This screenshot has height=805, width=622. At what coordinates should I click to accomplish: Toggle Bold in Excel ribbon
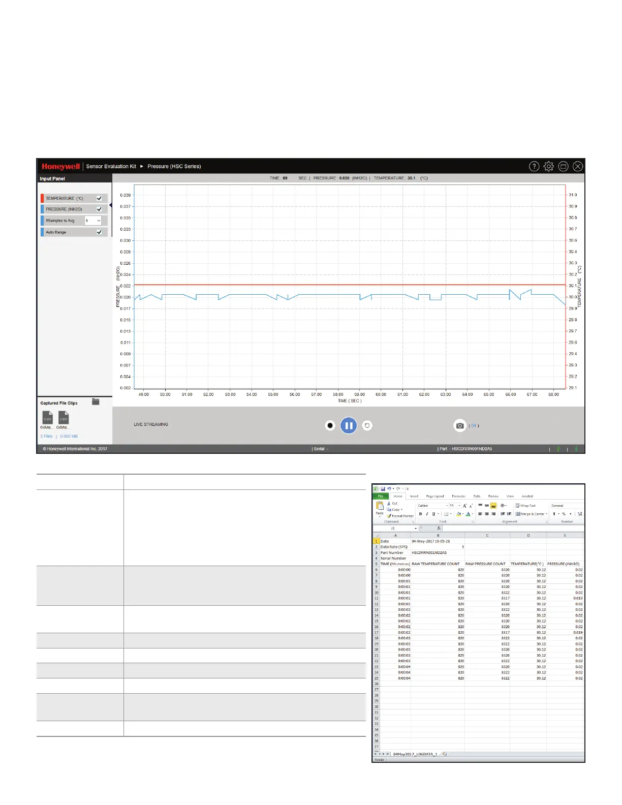click(x=420, y=514)
